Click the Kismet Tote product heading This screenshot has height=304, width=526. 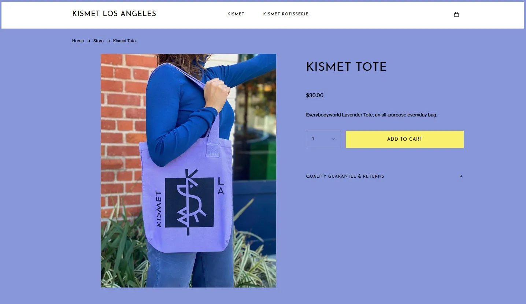coord(347,67)
